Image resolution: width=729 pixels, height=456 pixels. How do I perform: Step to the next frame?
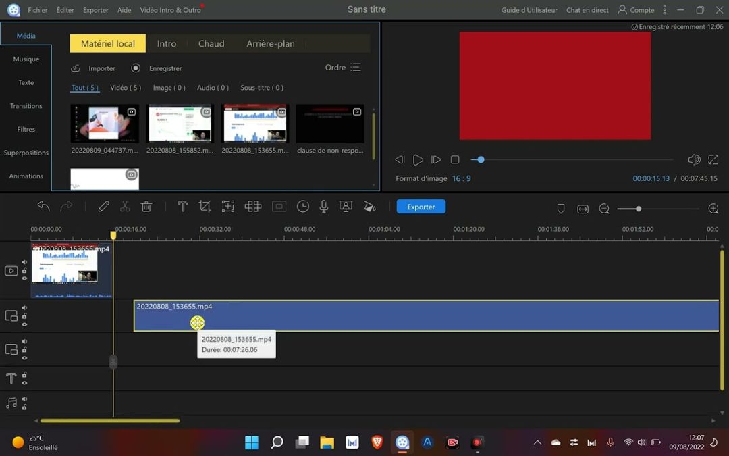(x=435, y=159)
